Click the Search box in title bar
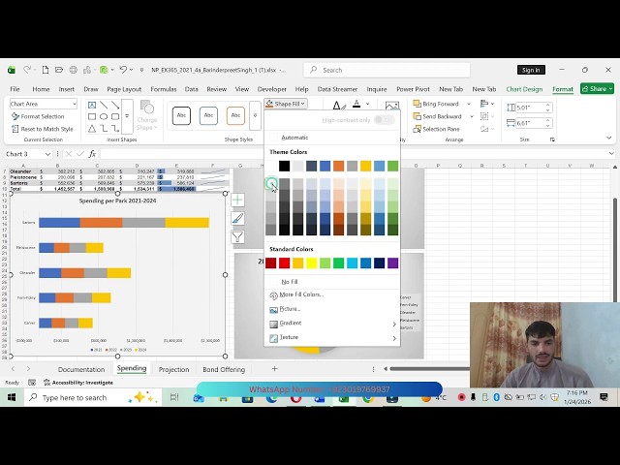This screenshot has height=465, width=620. tap(387, 70)
